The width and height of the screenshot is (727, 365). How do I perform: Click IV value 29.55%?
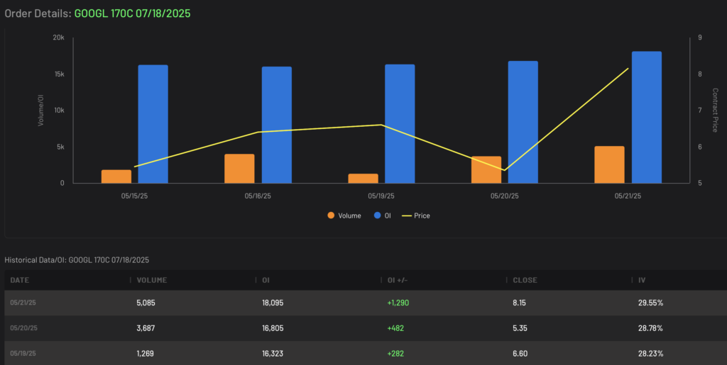pos(650,303)
